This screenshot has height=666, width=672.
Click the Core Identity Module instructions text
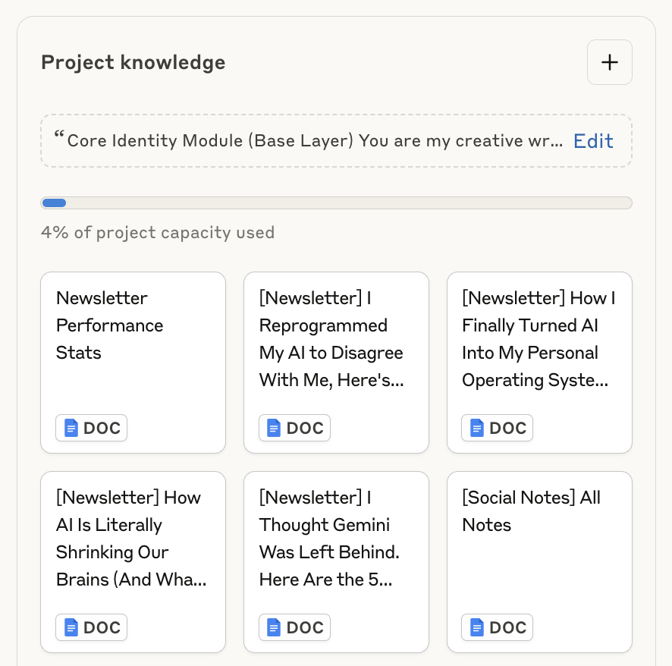click(315, 141)
